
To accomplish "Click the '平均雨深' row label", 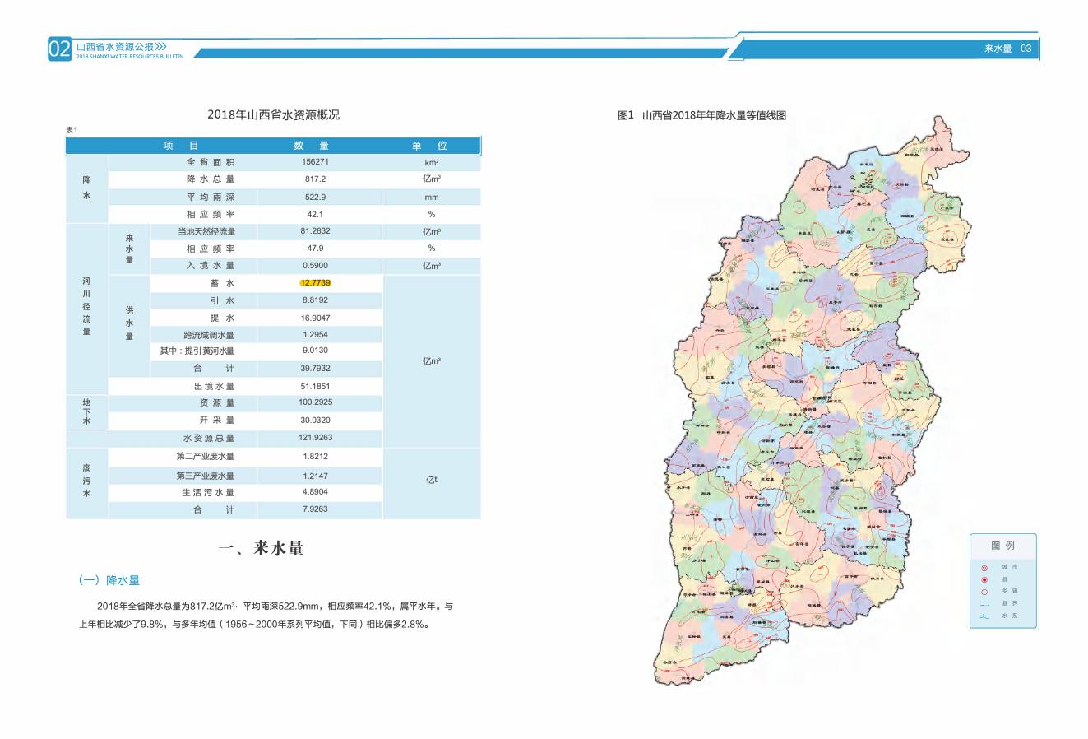I will tap(211, 197).
